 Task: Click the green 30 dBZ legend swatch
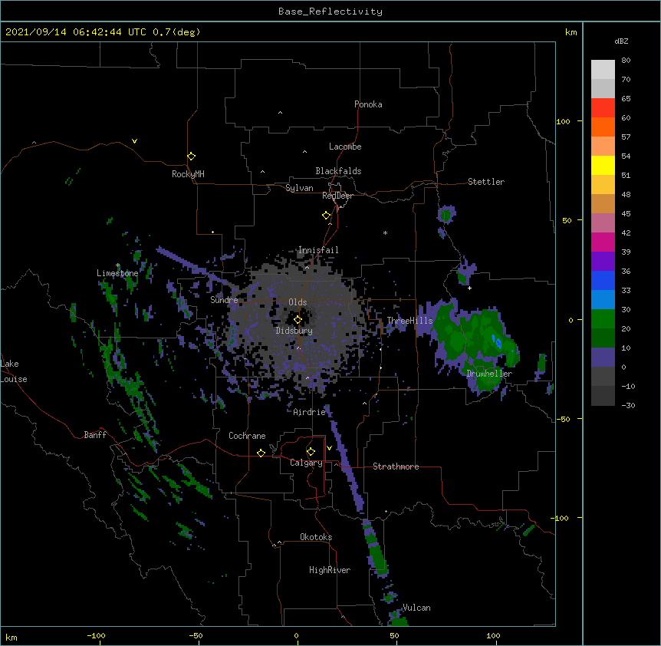point(603,319)
